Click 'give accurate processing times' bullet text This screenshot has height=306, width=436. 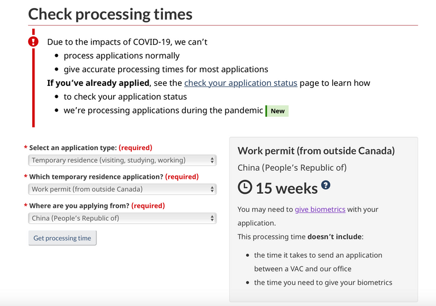pos(166,69)
